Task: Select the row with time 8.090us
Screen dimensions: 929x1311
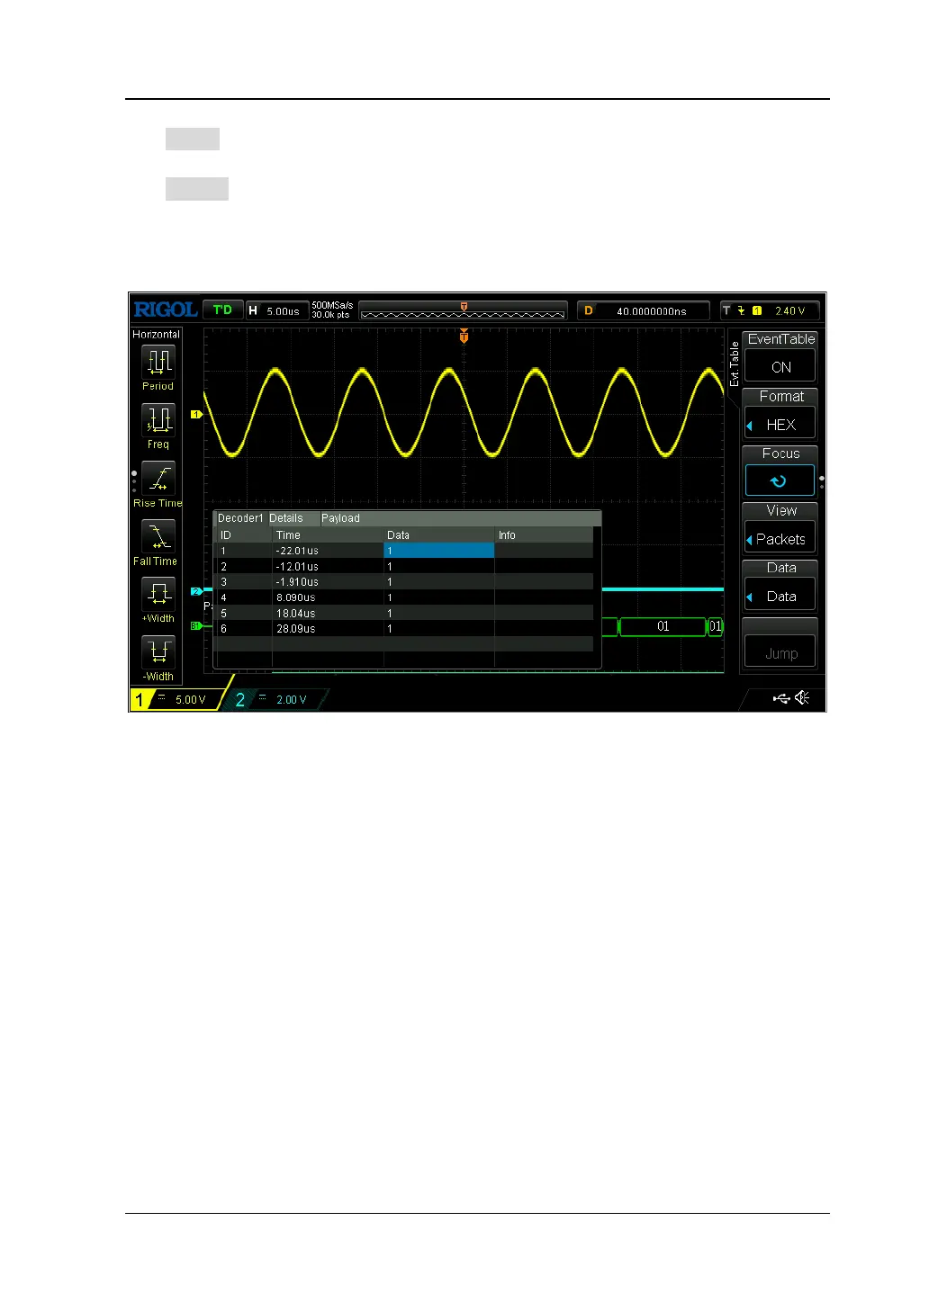Action: click(x=404, y=597)
